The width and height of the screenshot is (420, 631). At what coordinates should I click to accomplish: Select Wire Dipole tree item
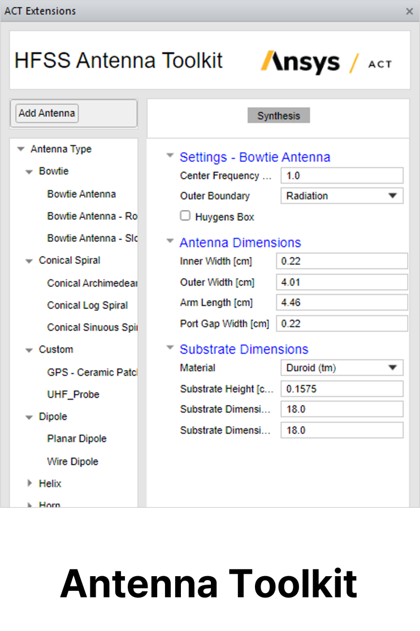click(73, 462)
